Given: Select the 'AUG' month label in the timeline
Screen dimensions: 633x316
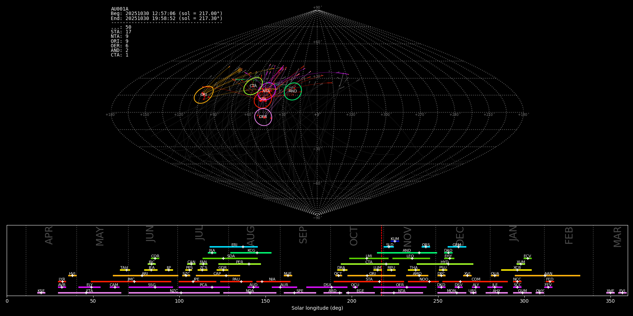Looking at the screenshot, I should tap(251, 236).
